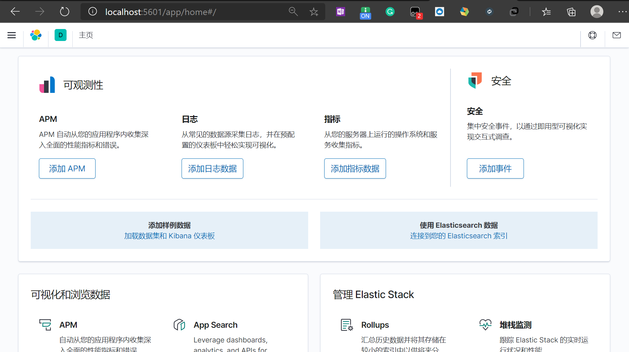
Task: Click the zoom magnifier icon in address bar
Action: [x=293, y=12]
